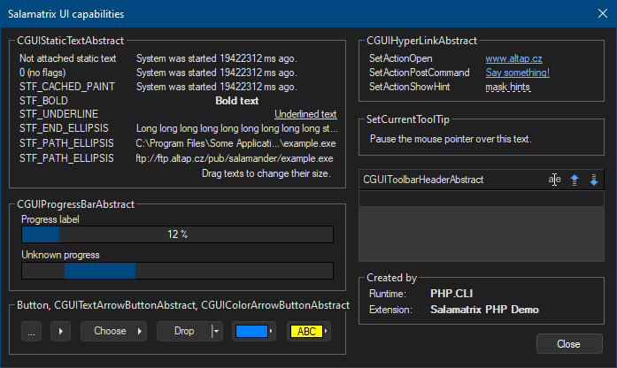
Task: Click the 'Progress label' text
Action: [x=50, y=219]
